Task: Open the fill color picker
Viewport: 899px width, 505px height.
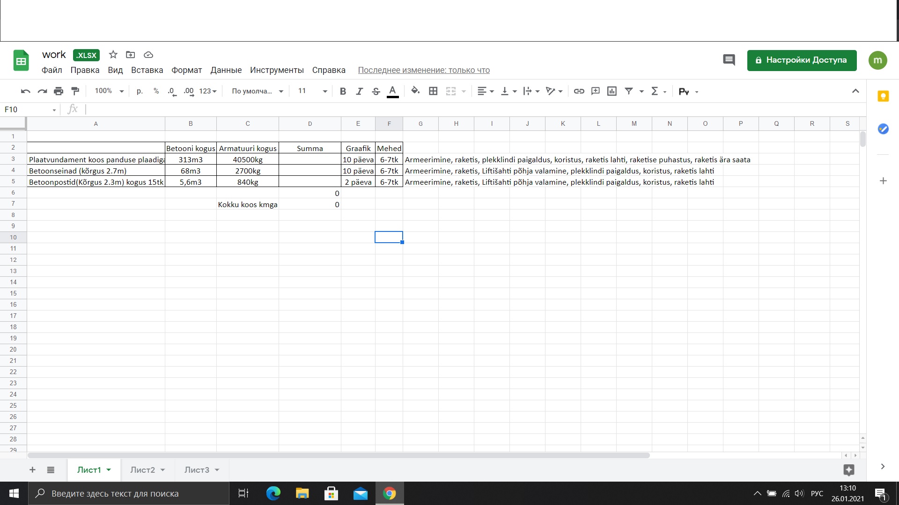Action: 415,91
